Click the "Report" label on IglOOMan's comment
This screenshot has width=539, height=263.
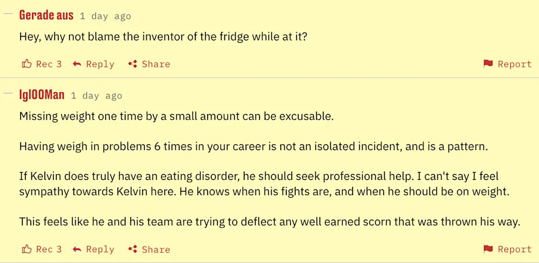pos(514,249)
